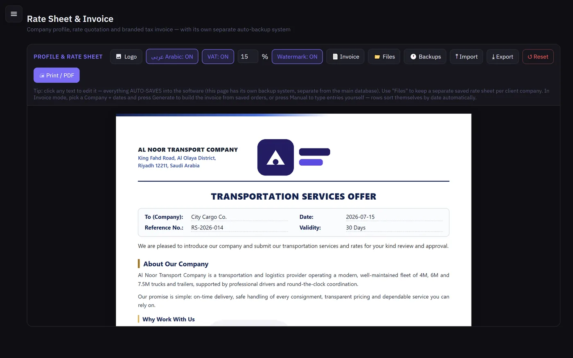Click the Validity label

point(310,227)
